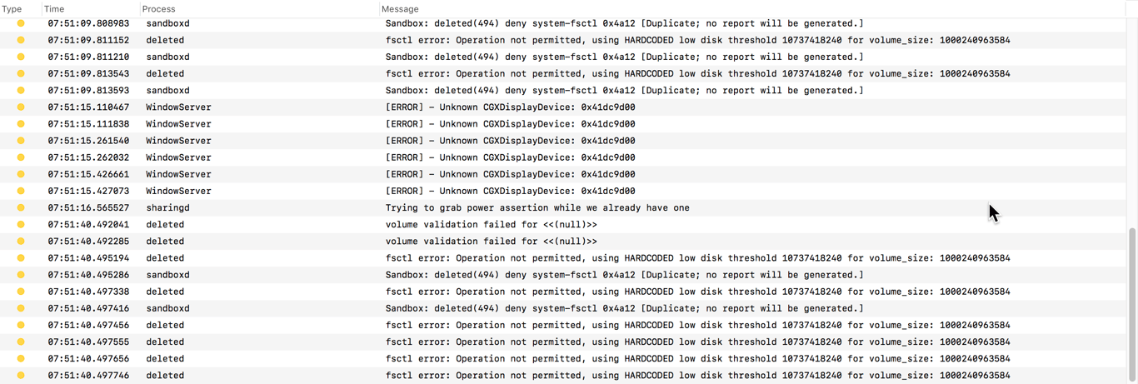
Task: Sort logs by the Type column header
Action: tap(12, 8)
